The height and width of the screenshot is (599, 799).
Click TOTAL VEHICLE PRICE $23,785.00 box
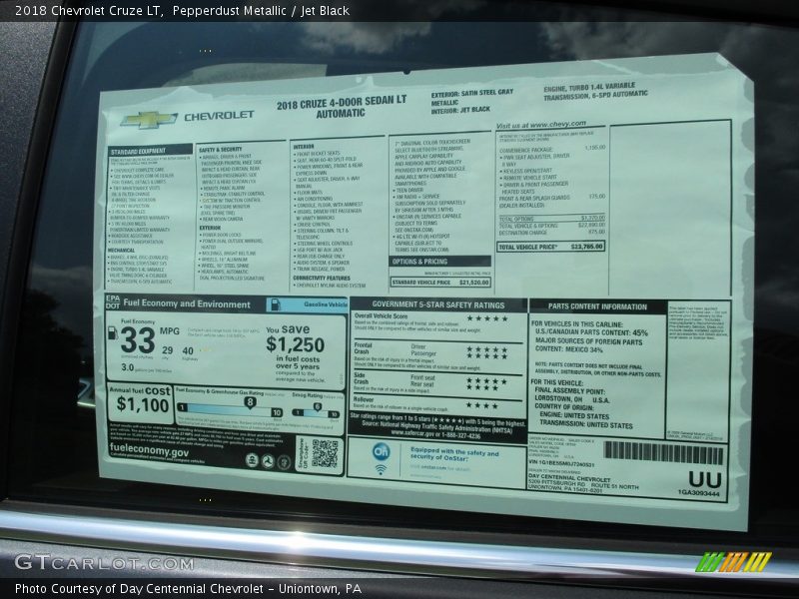pyautogui.click(x=551, y=247)
